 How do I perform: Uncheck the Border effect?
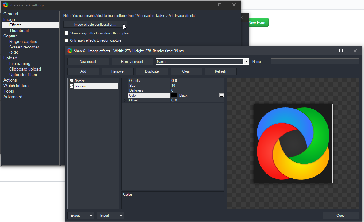click(x=71, y=81)
